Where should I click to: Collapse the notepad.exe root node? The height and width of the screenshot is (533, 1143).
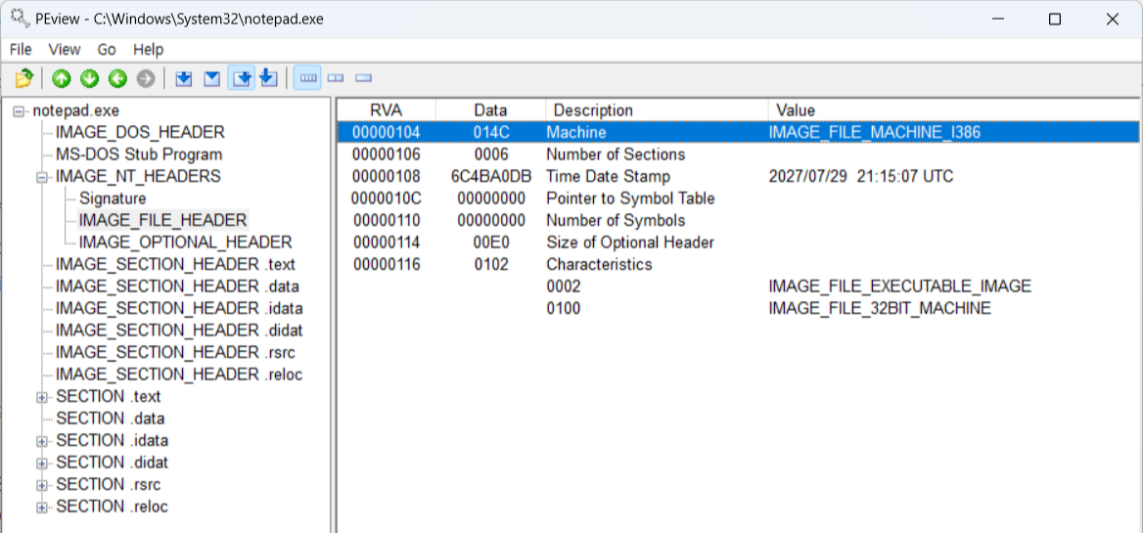click(19, 111)
